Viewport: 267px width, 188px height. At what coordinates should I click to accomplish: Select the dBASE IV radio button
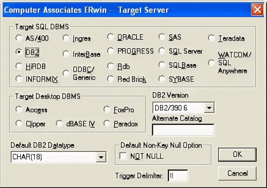pyautogui.click(x=60, y=124)
